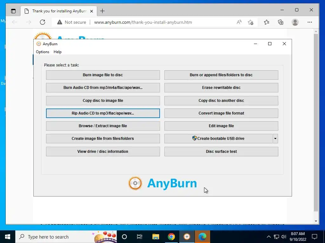Click Edge Read aloud icon

click(239, 22)
